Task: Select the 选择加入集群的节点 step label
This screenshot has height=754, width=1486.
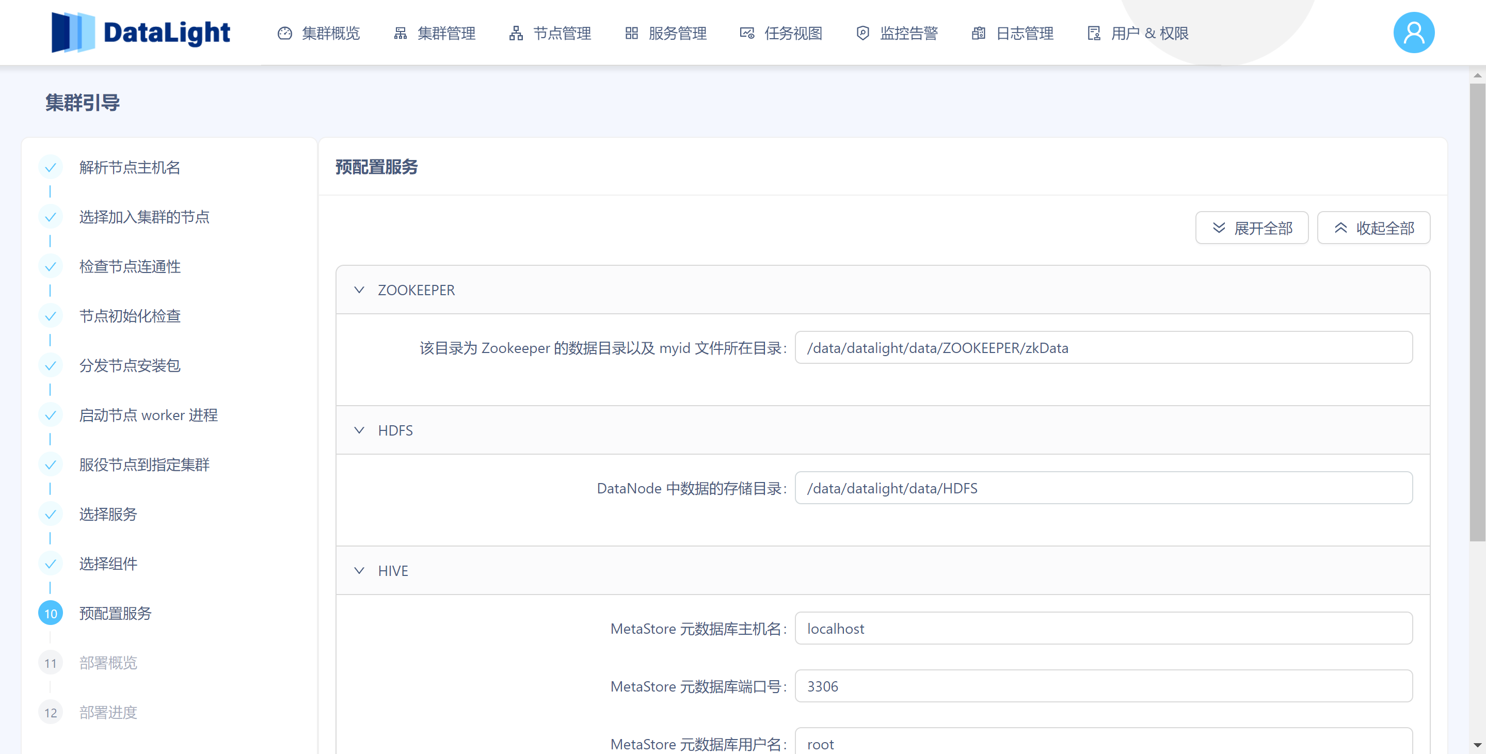Action: [x=144, y=217]
